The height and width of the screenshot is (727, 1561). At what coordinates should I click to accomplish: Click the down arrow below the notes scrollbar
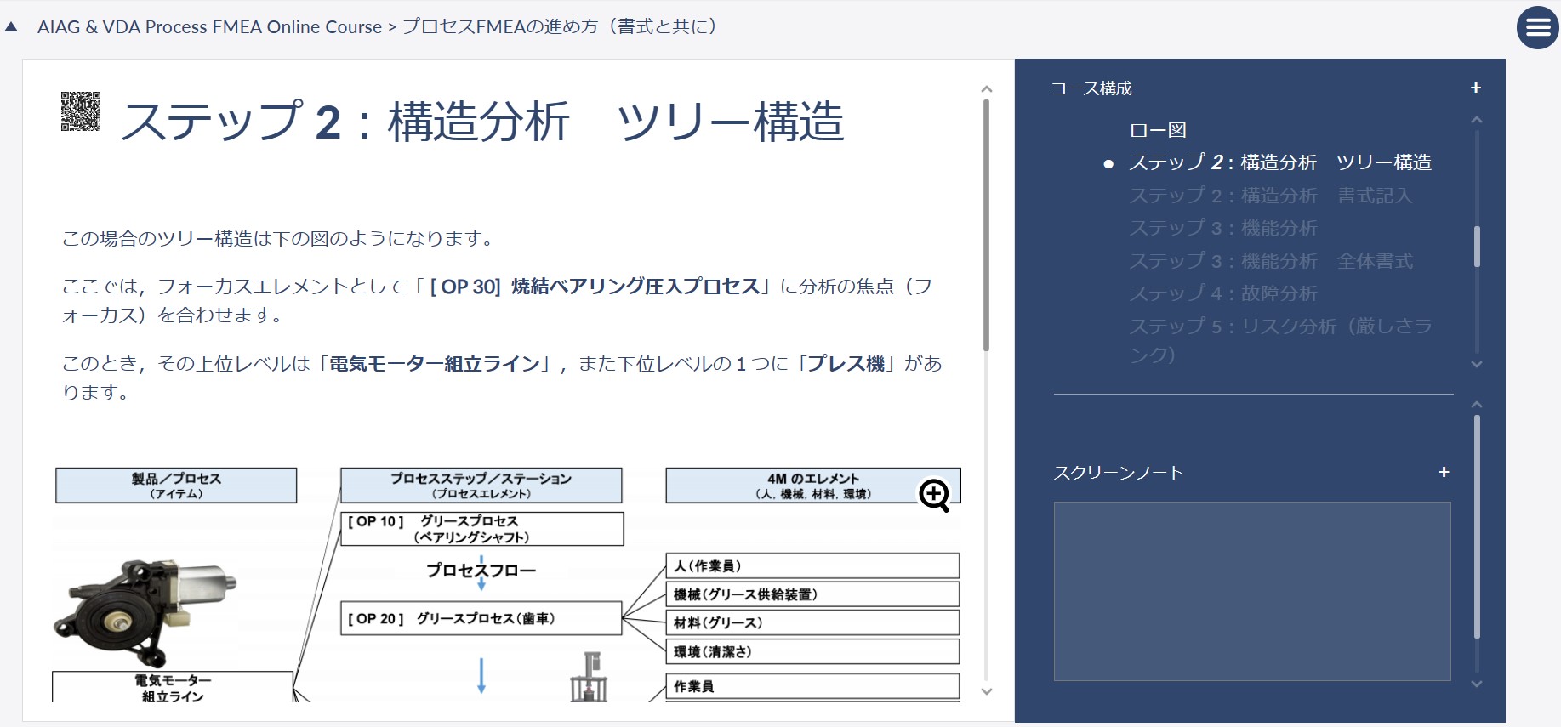point(1477,684)
